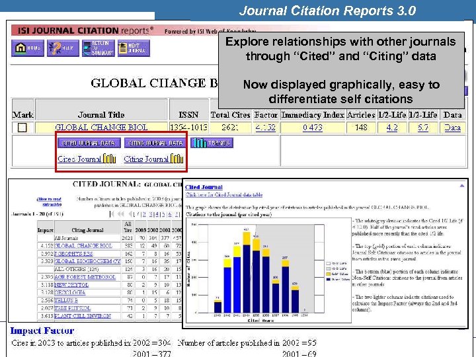Image resolution: width=476 pixels, height=357 pixels.
Task: Open GLOBAL CHANGE BIOL in the citing journal table
Action: (83, 245)
